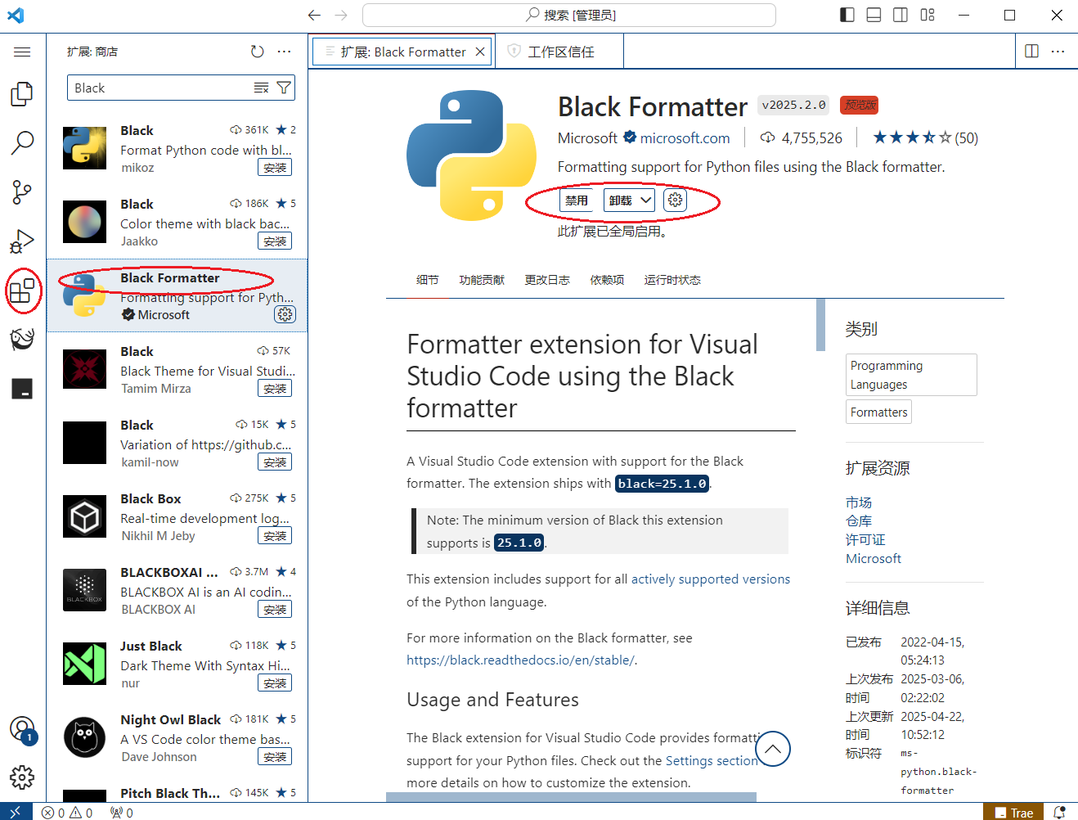Click the Trae status bar item
Viewport: 1078px width, 820px height.
point(1014,813)
